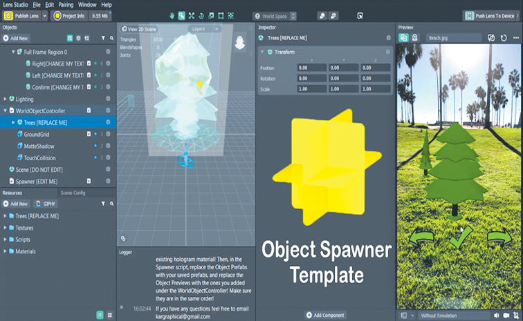Open the Pairing menu
This screenshot has width=523, height=321.
(x=66, y=5)
